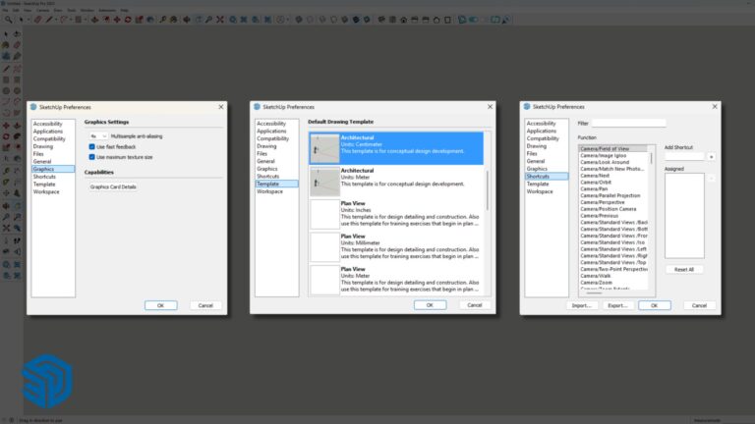Click Export button in Shortcuts dialog

[617, 306]
